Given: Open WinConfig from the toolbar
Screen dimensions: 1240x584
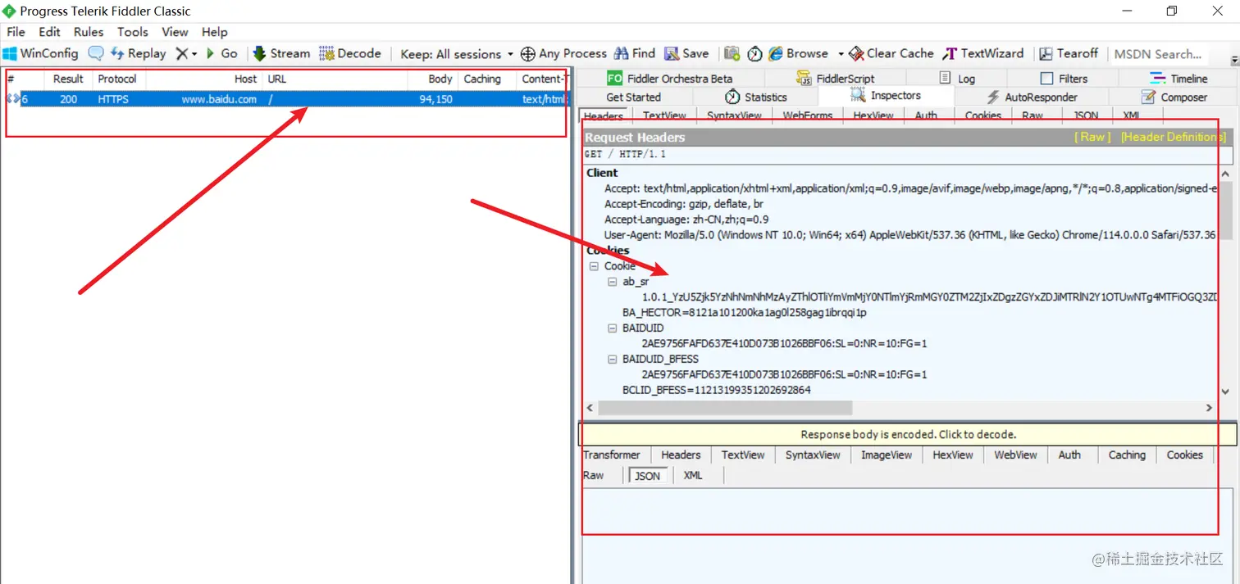Looking at the screenshot, I should click(40, 53).
